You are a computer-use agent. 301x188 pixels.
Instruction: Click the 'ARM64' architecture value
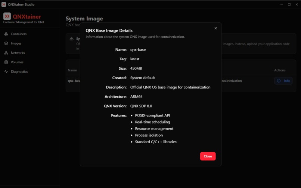[136, 96]
